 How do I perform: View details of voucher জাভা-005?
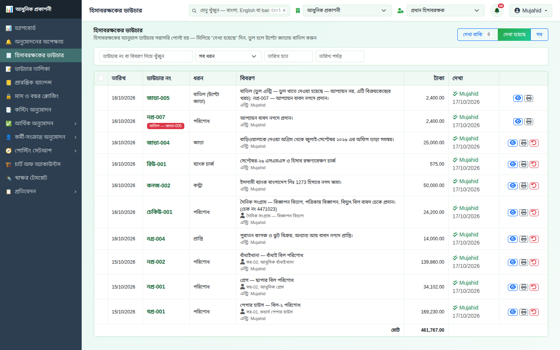pos(518,98)
